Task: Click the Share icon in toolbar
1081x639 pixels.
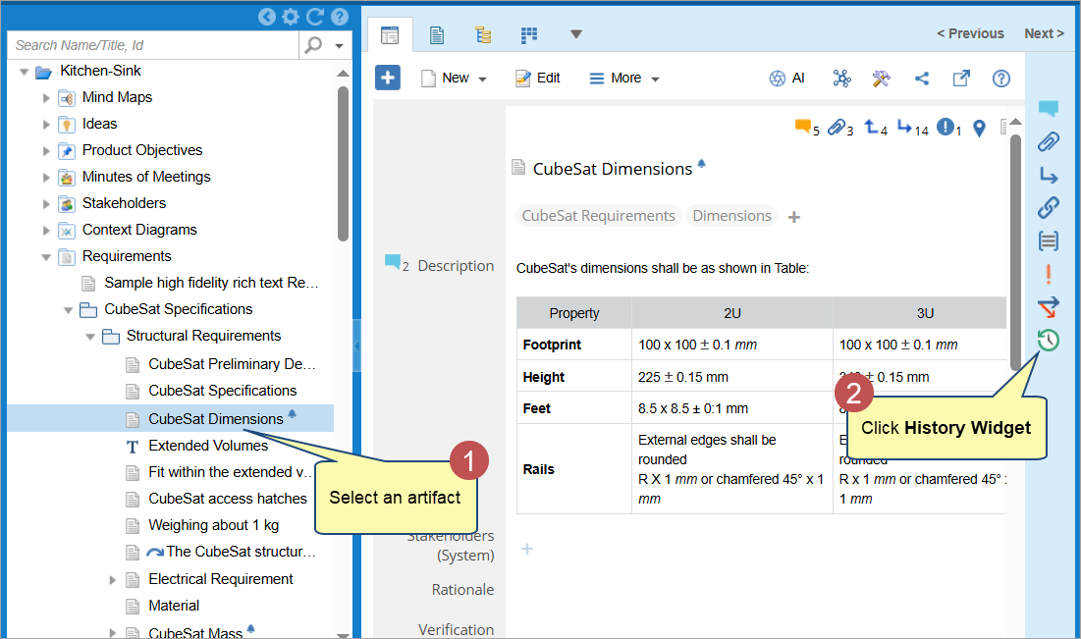Action: pos(921,79)
